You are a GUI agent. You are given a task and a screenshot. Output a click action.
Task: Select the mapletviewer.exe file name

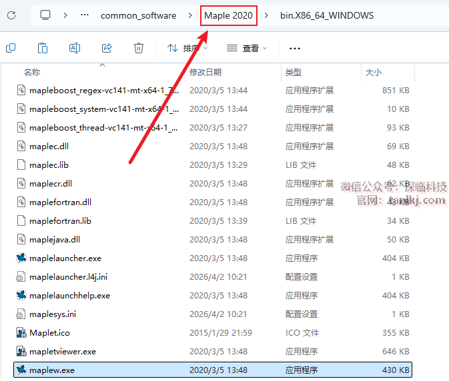63,352
